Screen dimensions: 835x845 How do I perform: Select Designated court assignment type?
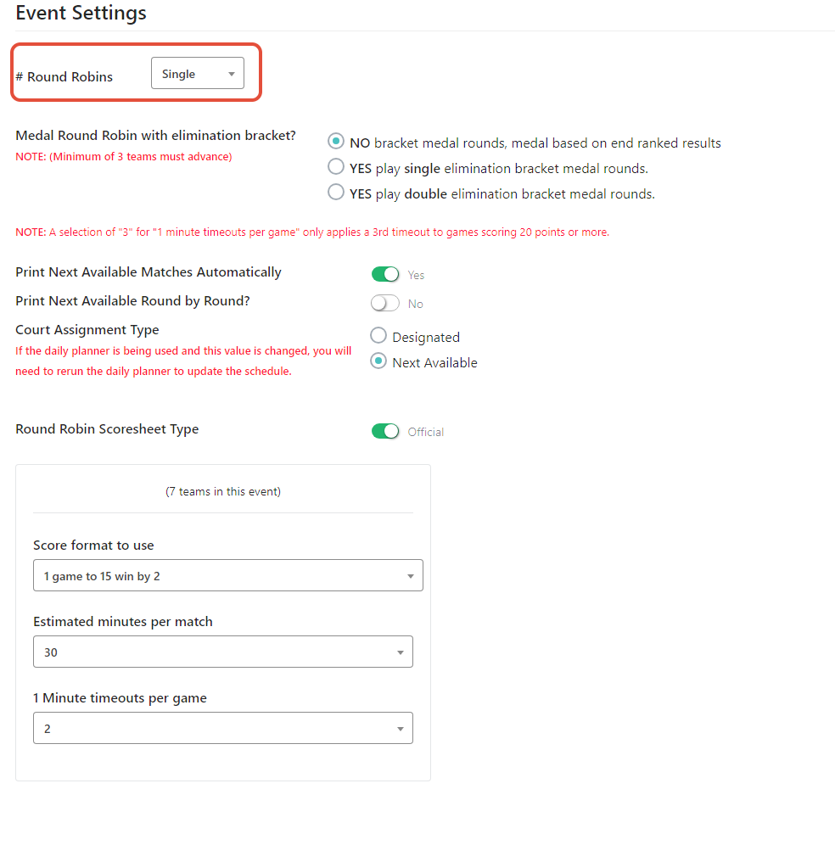(x=378, y=337)
